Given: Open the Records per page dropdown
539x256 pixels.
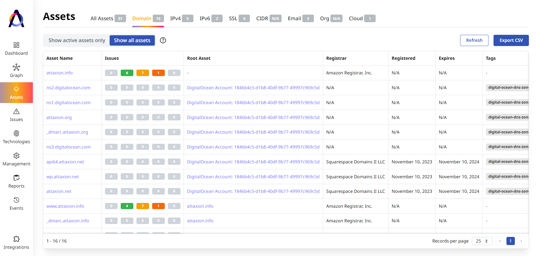Looking at the screenshot, I should tap(482, 241).
